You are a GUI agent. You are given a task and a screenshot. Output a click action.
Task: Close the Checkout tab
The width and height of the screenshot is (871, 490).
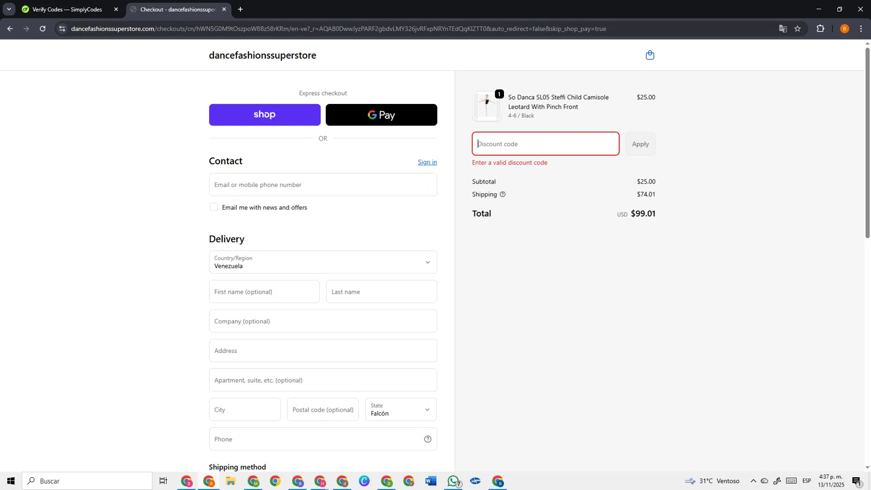pos(224,9)
